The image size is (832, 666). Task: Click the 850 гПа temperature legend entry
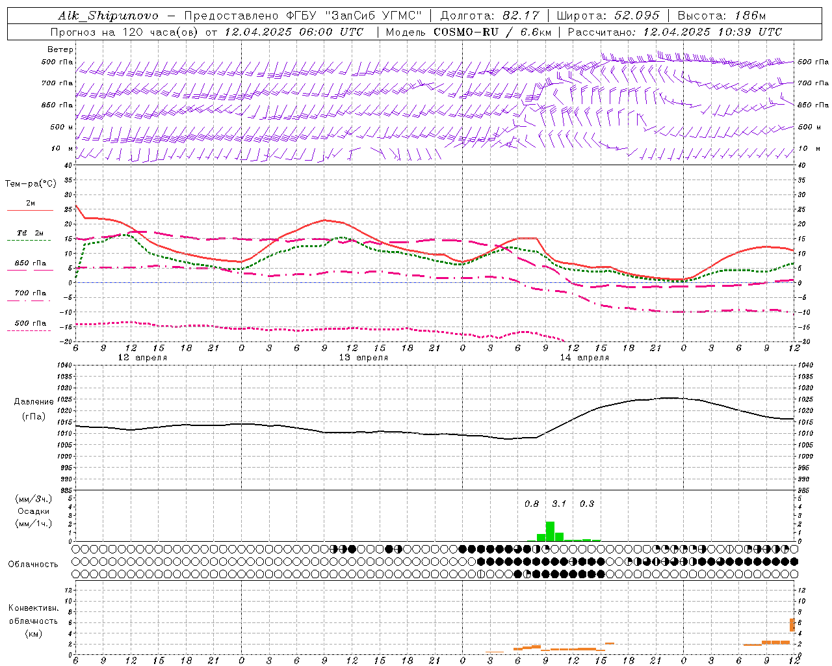click(x=30, y=266)
